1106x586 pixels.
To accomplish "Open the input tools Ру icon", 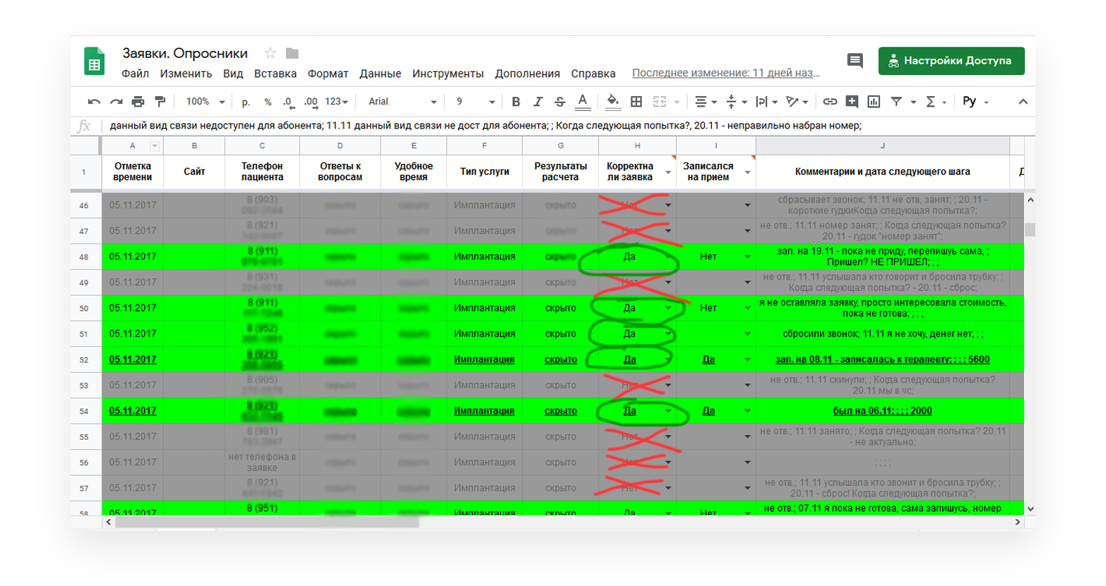I will coord(969,102).
